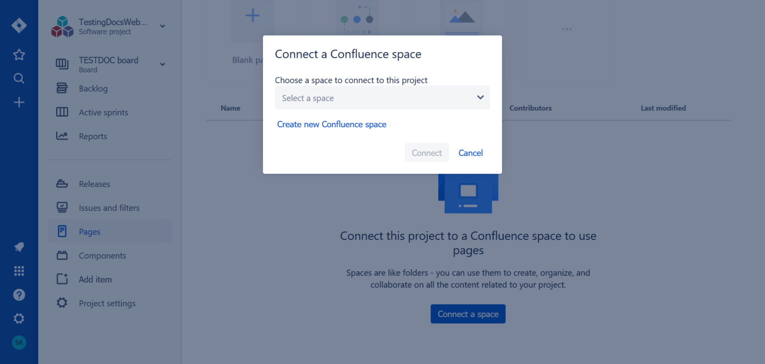Open Project settings
Viewport: 765px width, 364px height.
coord(107,303)
